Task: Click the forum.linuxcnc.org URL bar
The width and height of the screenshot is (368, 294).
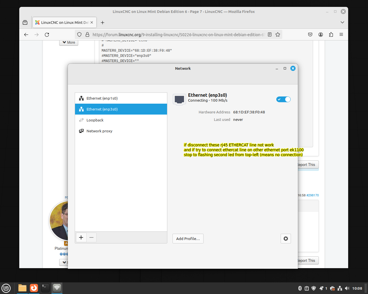Action: click(x=178, y=34)
